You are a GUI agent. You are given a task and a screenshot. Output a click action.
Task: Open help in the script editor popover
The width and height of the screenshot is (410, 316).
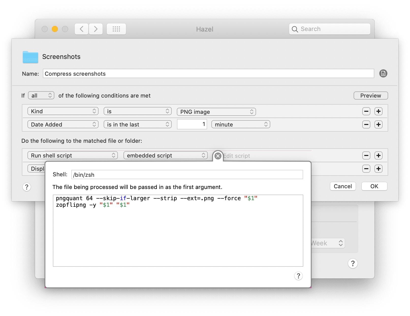click(x=298, y=276)
